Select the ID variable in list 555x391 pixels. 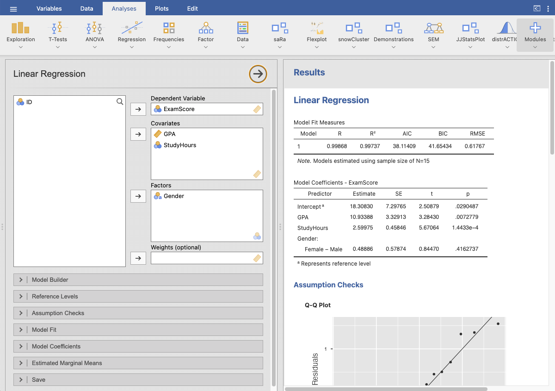[x=29, y=102]
